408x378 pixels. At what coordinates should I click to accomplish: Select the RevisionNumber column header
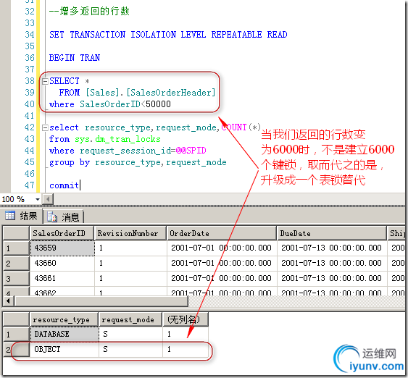click(x=130, y=233)
